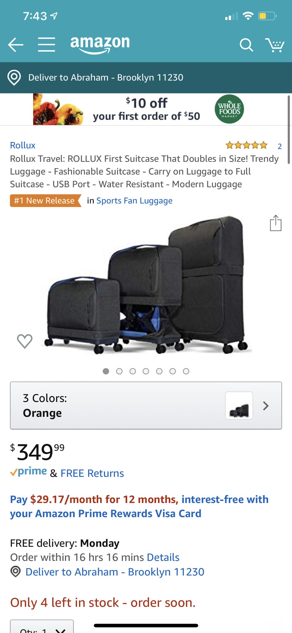The width and height of the screenshot is (292, 633).
Task: Expand the 3 Colors: Orange selector
Action: pyautogui.click(x=146, y=406)
